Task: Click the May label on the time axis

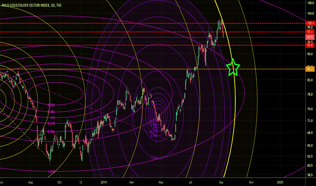Action: tap(161, 182)
